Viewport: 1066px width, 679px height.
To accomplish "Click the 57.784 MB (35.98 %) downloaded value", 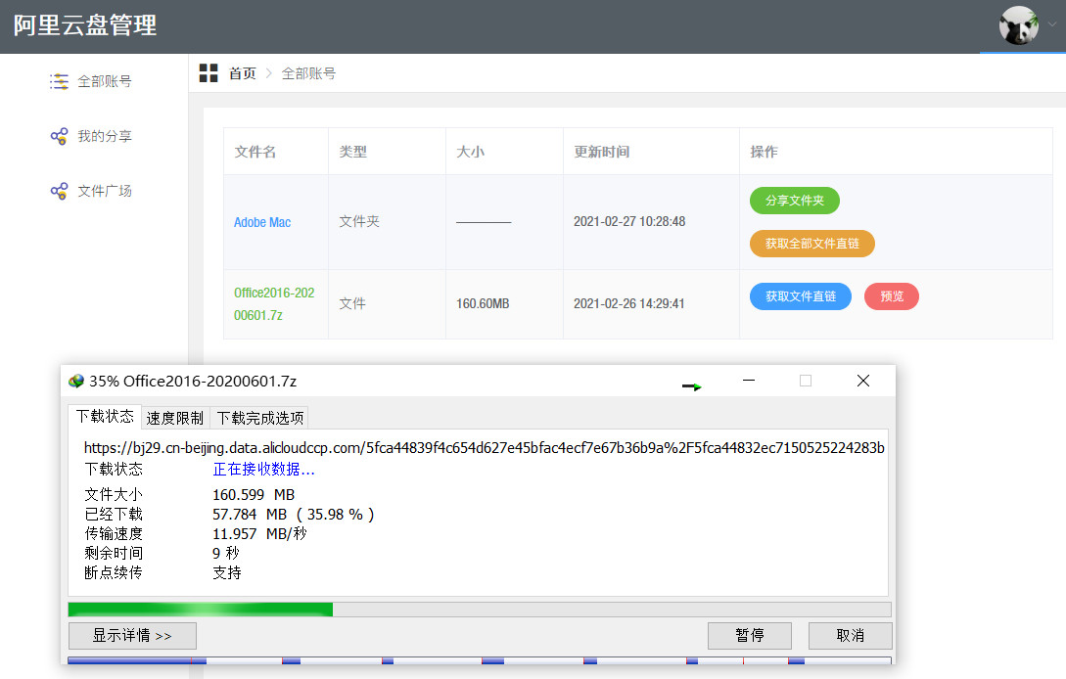I will (x=293, y=515).
